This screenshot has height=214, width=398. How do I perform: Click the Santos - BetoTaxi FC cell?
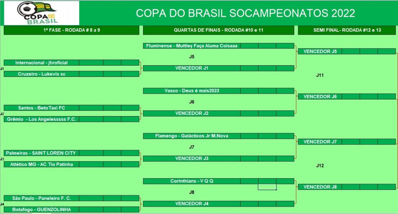point(42,108)
